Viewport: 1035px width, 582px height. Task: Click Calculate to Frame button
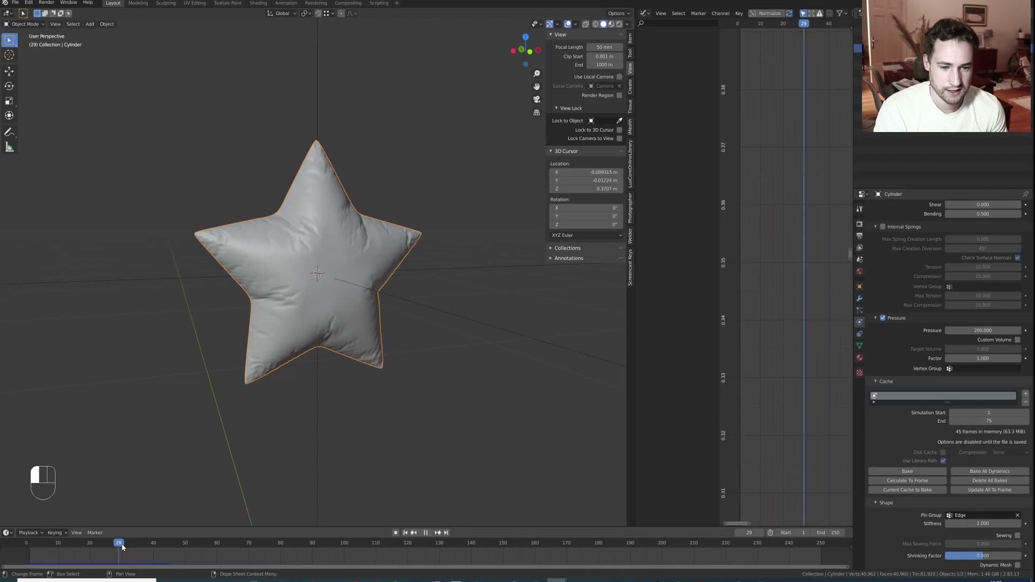tap(907, 481)
